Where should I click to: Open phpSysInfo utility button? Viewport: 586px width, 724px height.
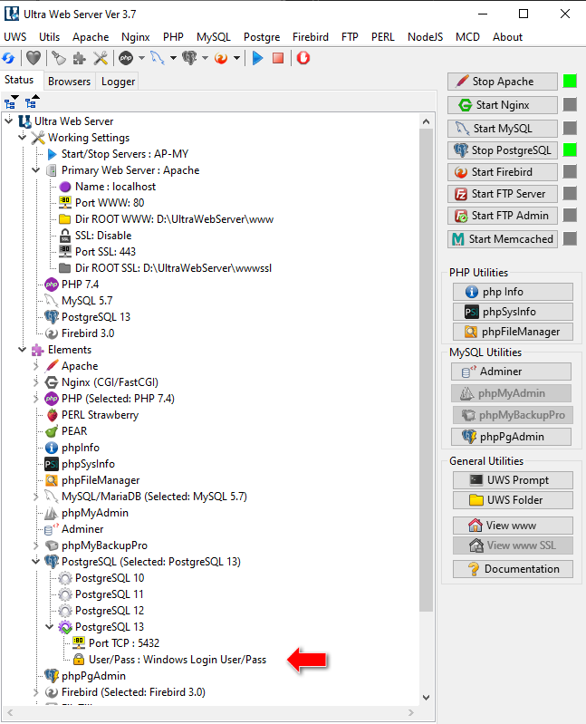(x=514, y=312)
